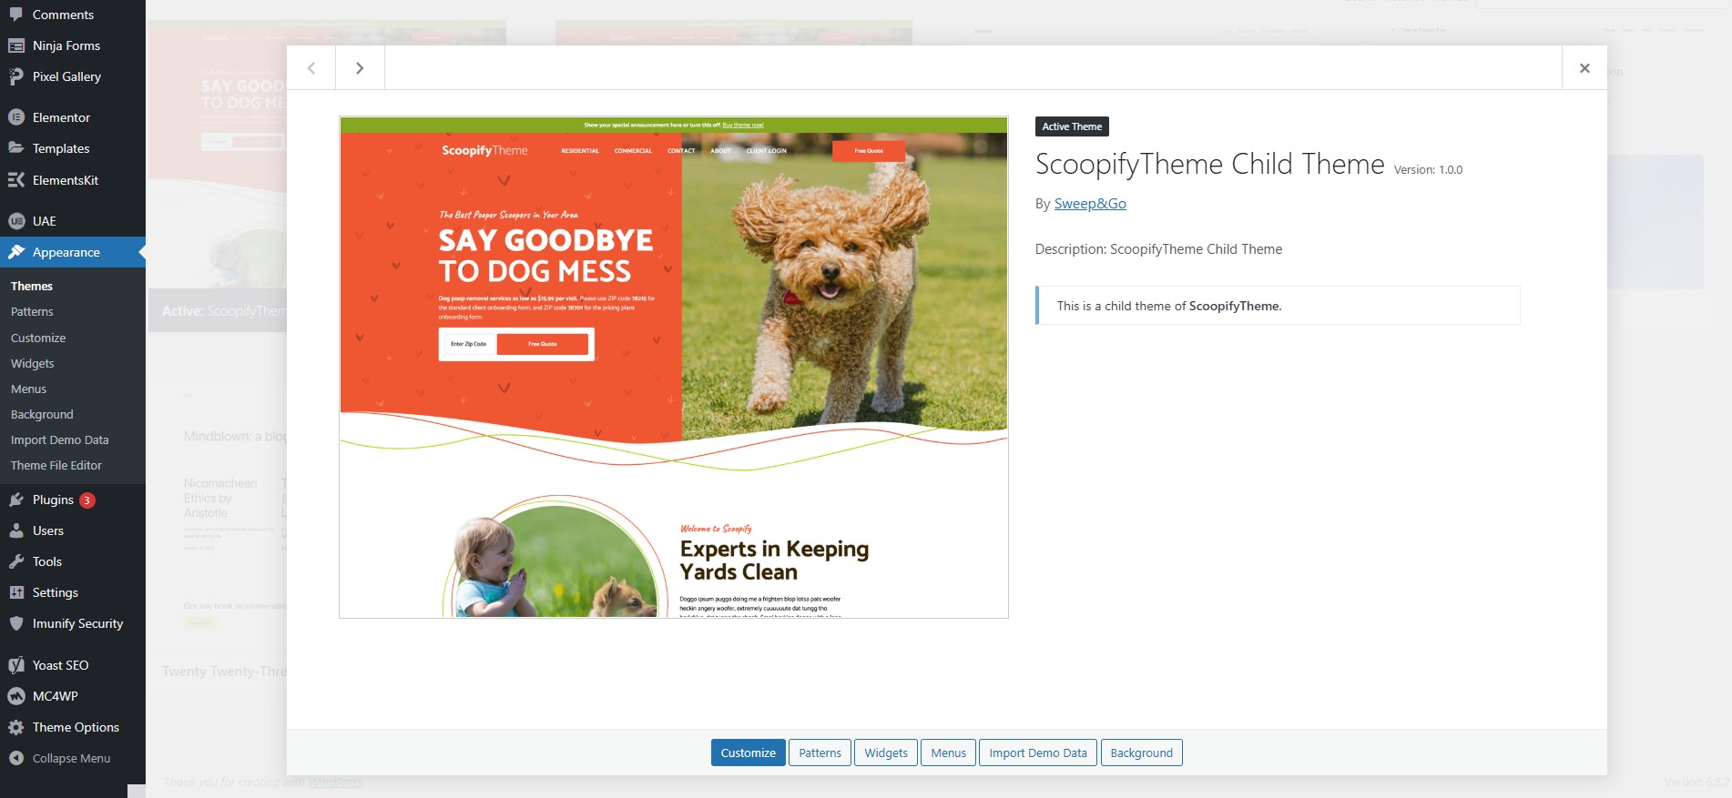The image size is (1732, 798).
Task: Open Background in the Appearance submenu
Action: tap(42, 414)
